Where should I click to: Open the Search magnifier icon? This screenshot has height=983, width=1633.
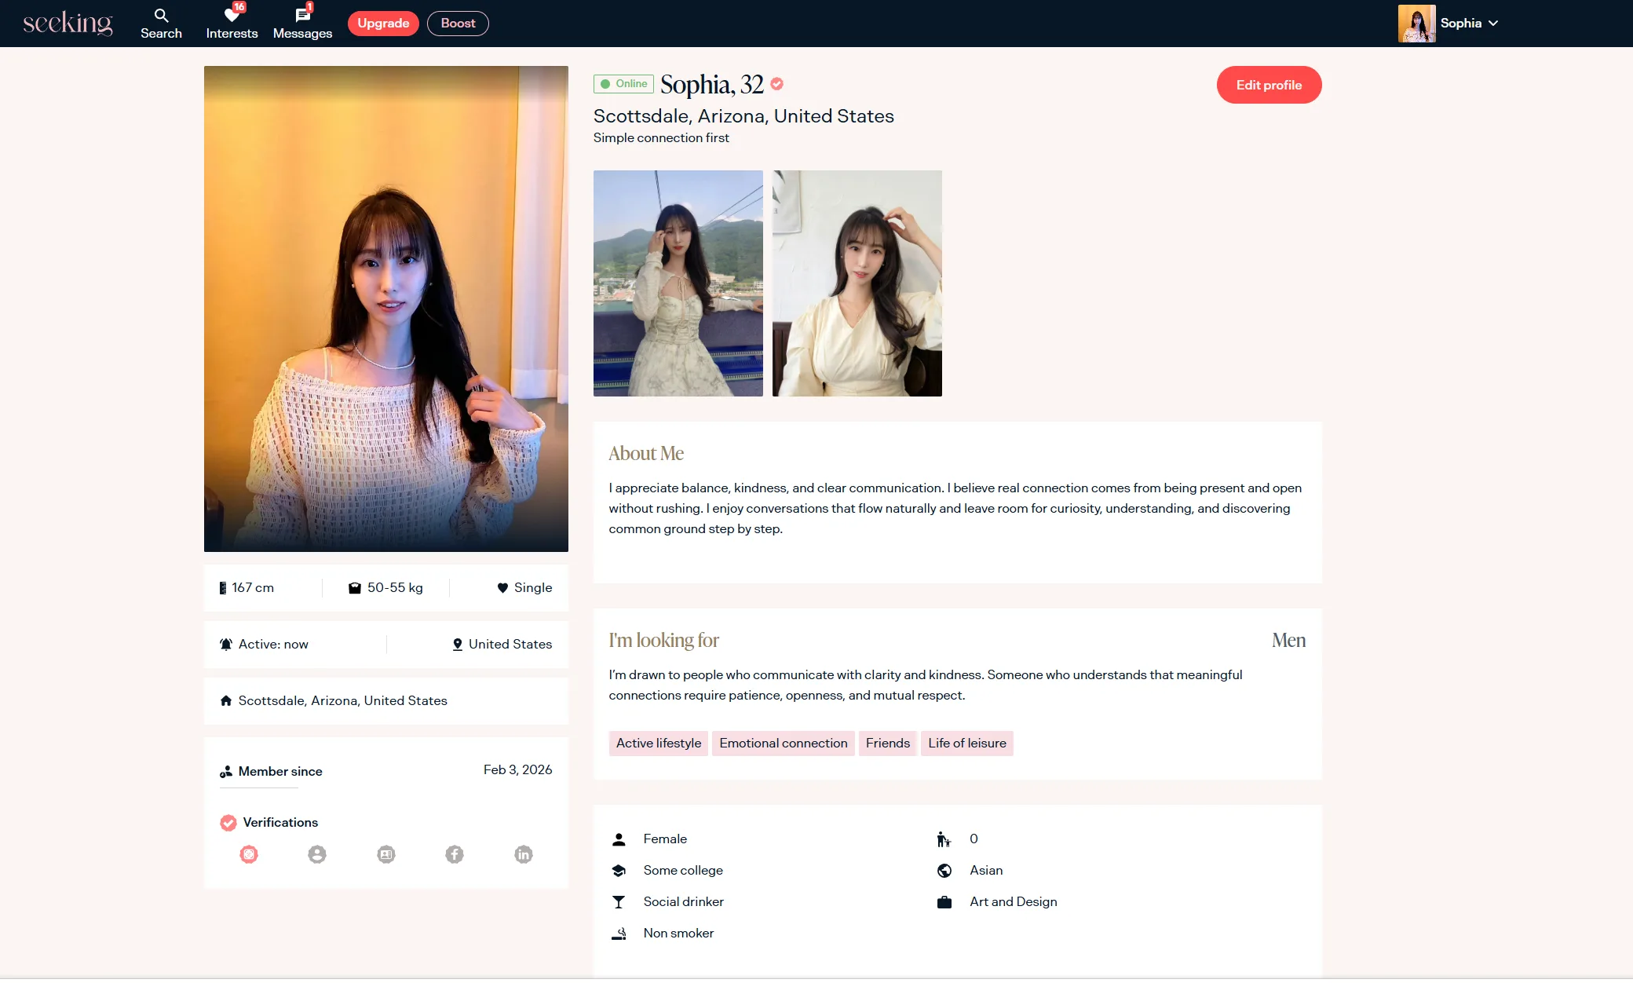click(x=161, y=16)
